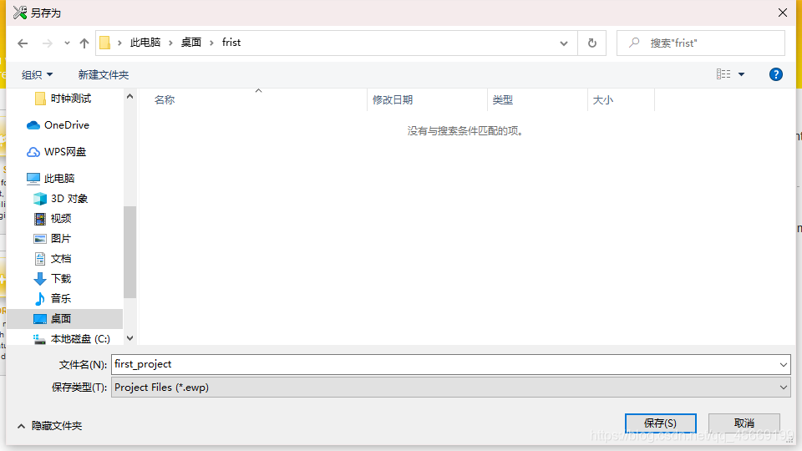
Task: Open the 3D 对象 folder
Action: pos(61,199)
